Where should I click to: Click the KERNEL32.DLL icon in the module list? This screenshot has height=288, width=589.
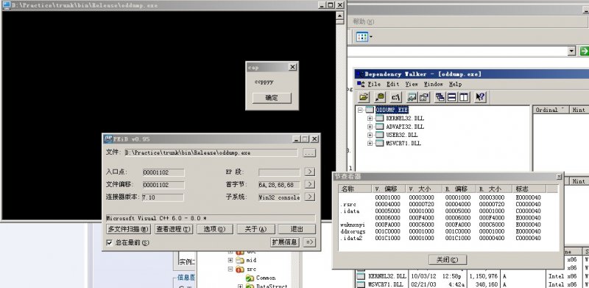361,276
